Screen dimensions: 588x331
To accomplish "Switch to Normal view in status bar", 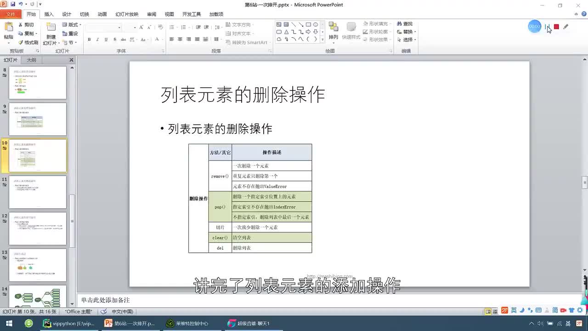I will pos(488,311).
